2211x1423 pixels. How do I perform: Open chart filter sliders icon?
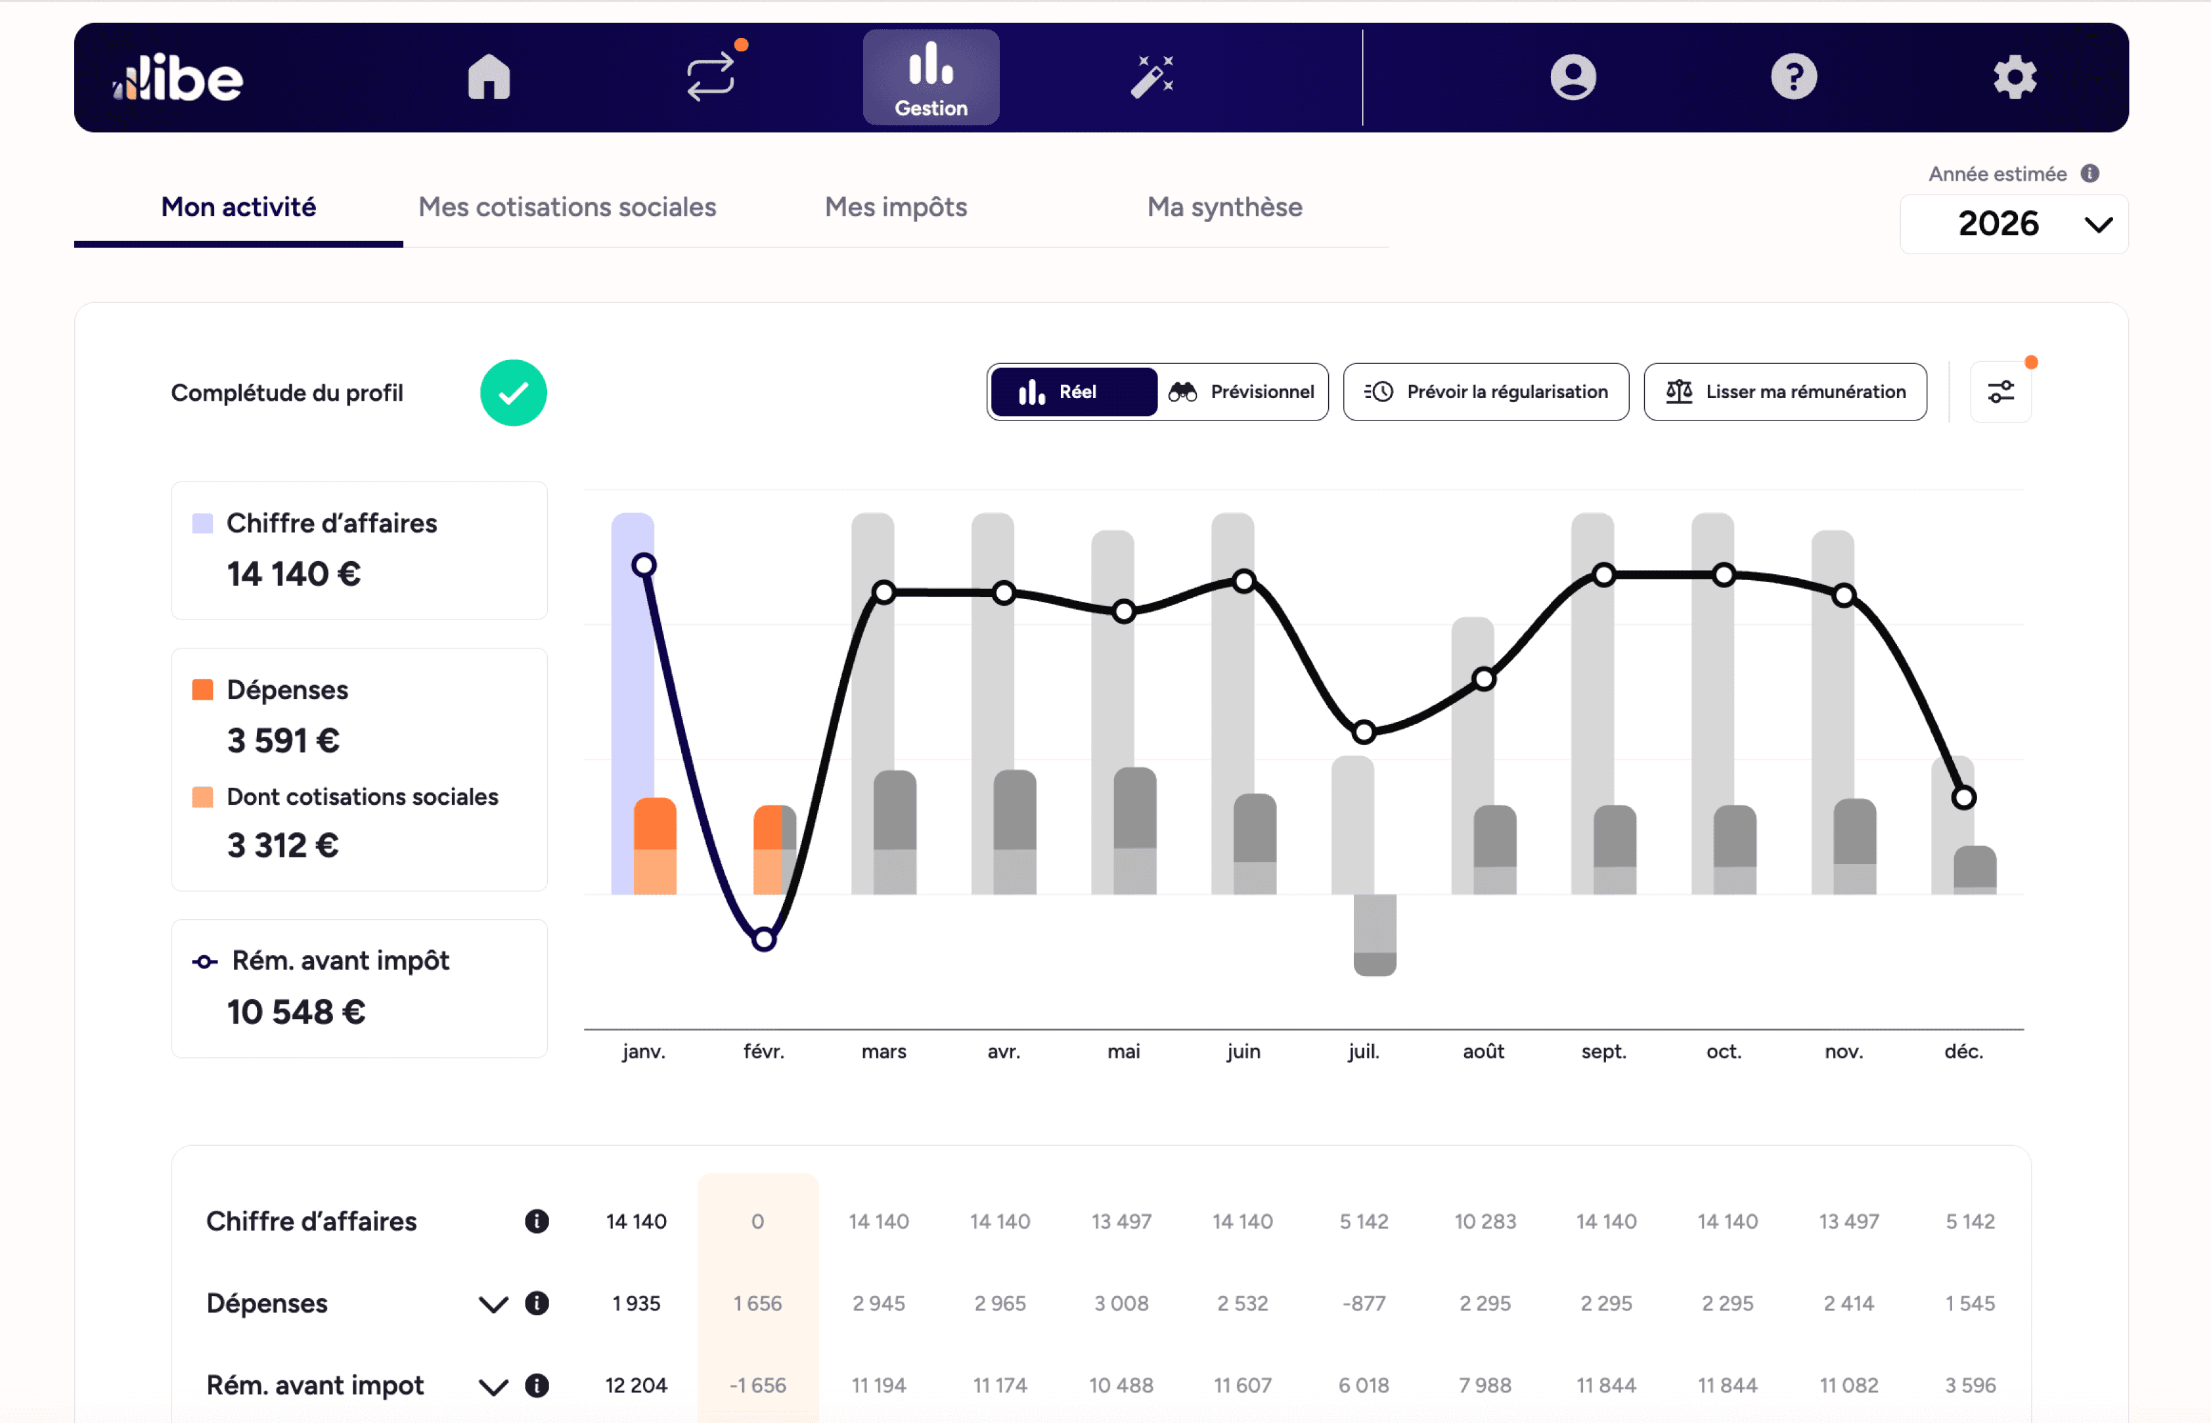(x=2000, y=392)
